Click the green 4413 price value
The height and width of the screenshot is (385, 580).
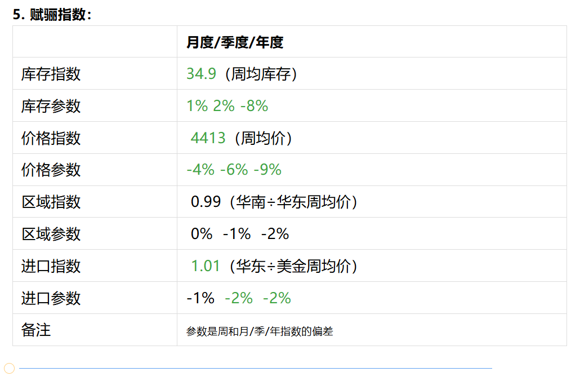pyautogui.click(x=208, y=138)
